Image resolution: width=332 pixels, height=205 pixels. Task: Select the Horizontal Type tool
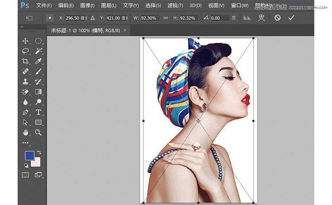(x=39, y=112)
